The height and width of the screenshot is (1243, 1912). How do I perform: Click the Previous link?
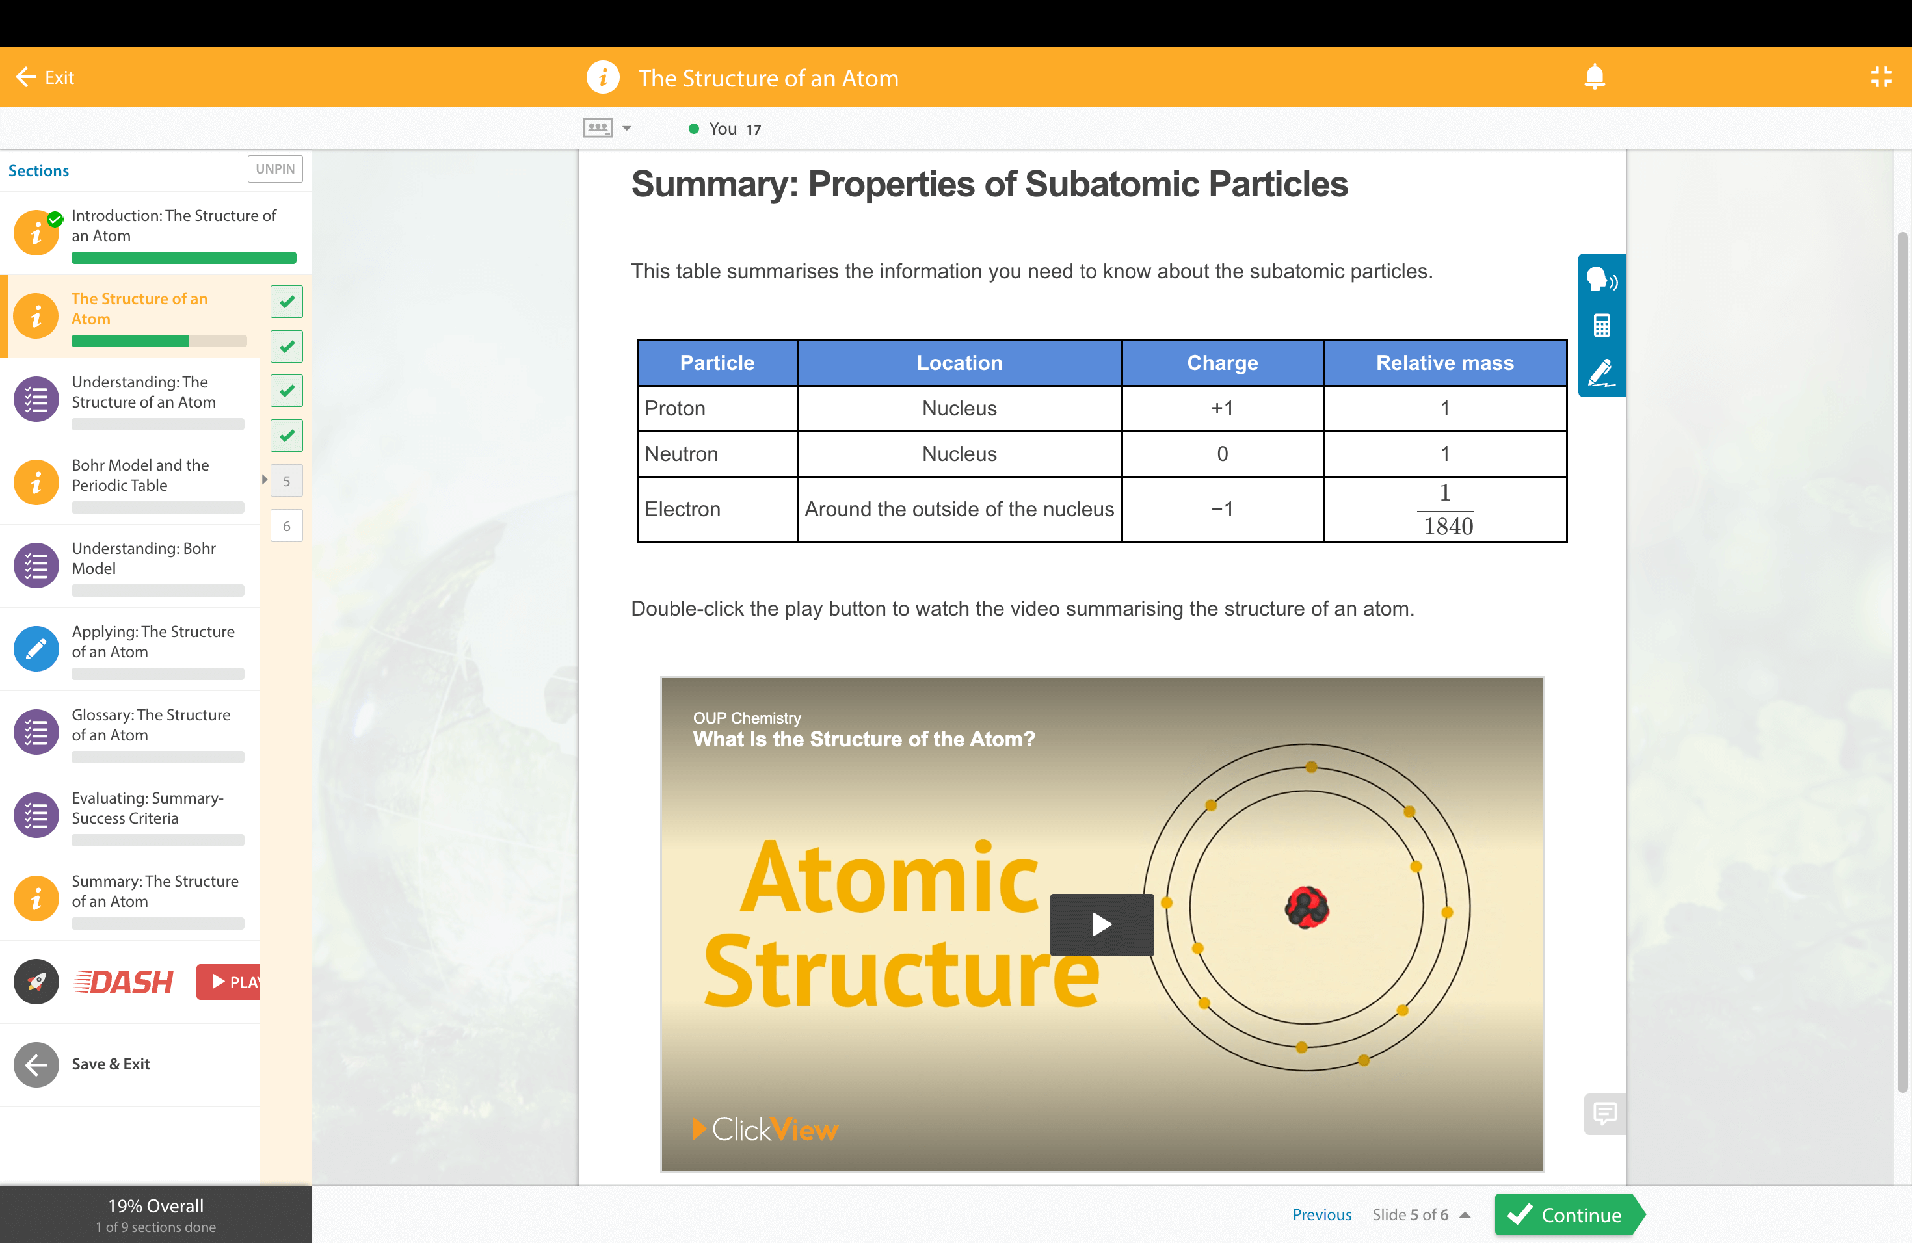point(1321,1215)
